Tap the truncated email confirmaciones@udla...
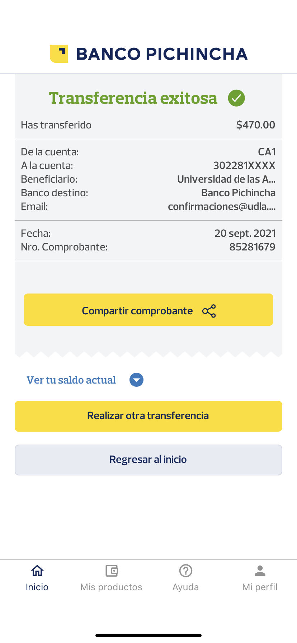This screenshot has width=297, height=643. click(221, 206)
